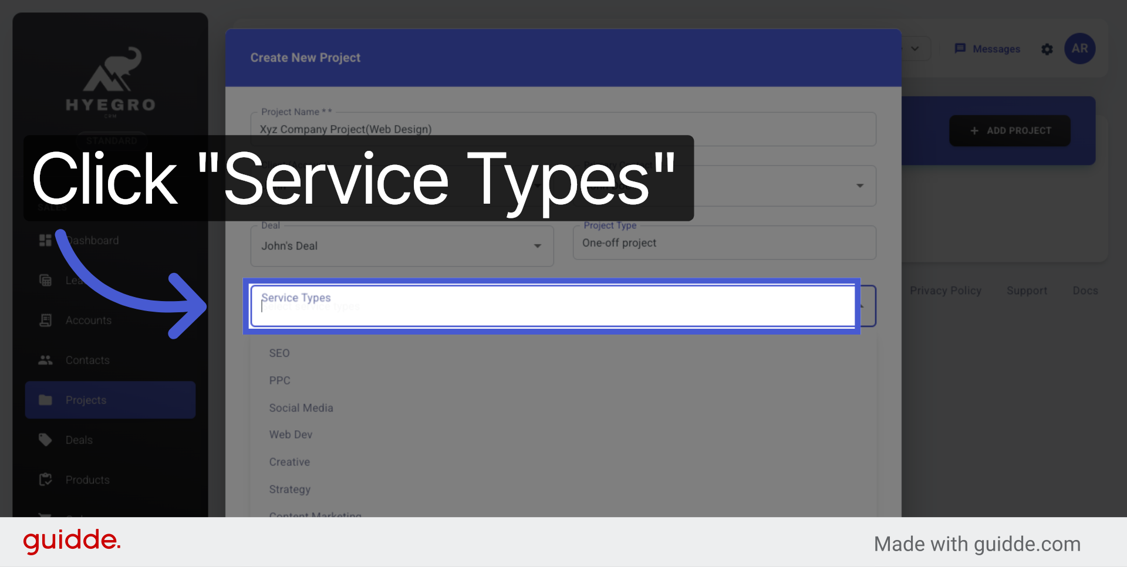Open Deals via the tag icon
The height and width of the screenshot is (567, 1127).
tap(45, 440)
